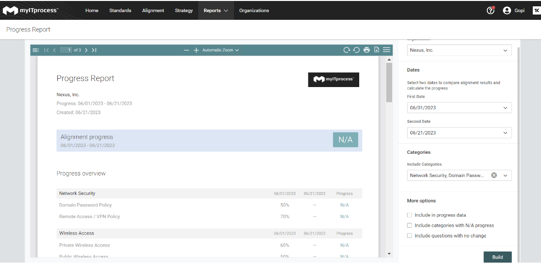The image size is (541, 266).
Task: Enable Include in progress data checkbox
Action: coord(409,215)
